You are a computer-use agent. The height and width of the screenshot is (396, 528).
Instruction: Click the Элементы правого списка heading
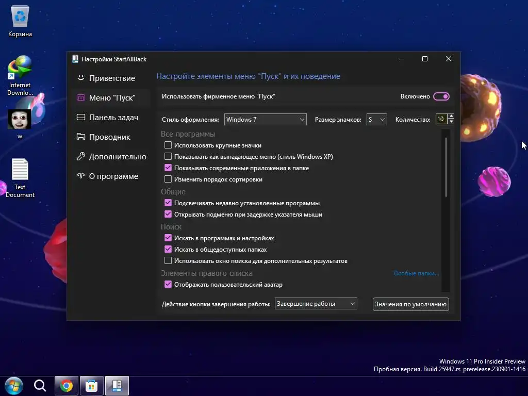[206, 273]
